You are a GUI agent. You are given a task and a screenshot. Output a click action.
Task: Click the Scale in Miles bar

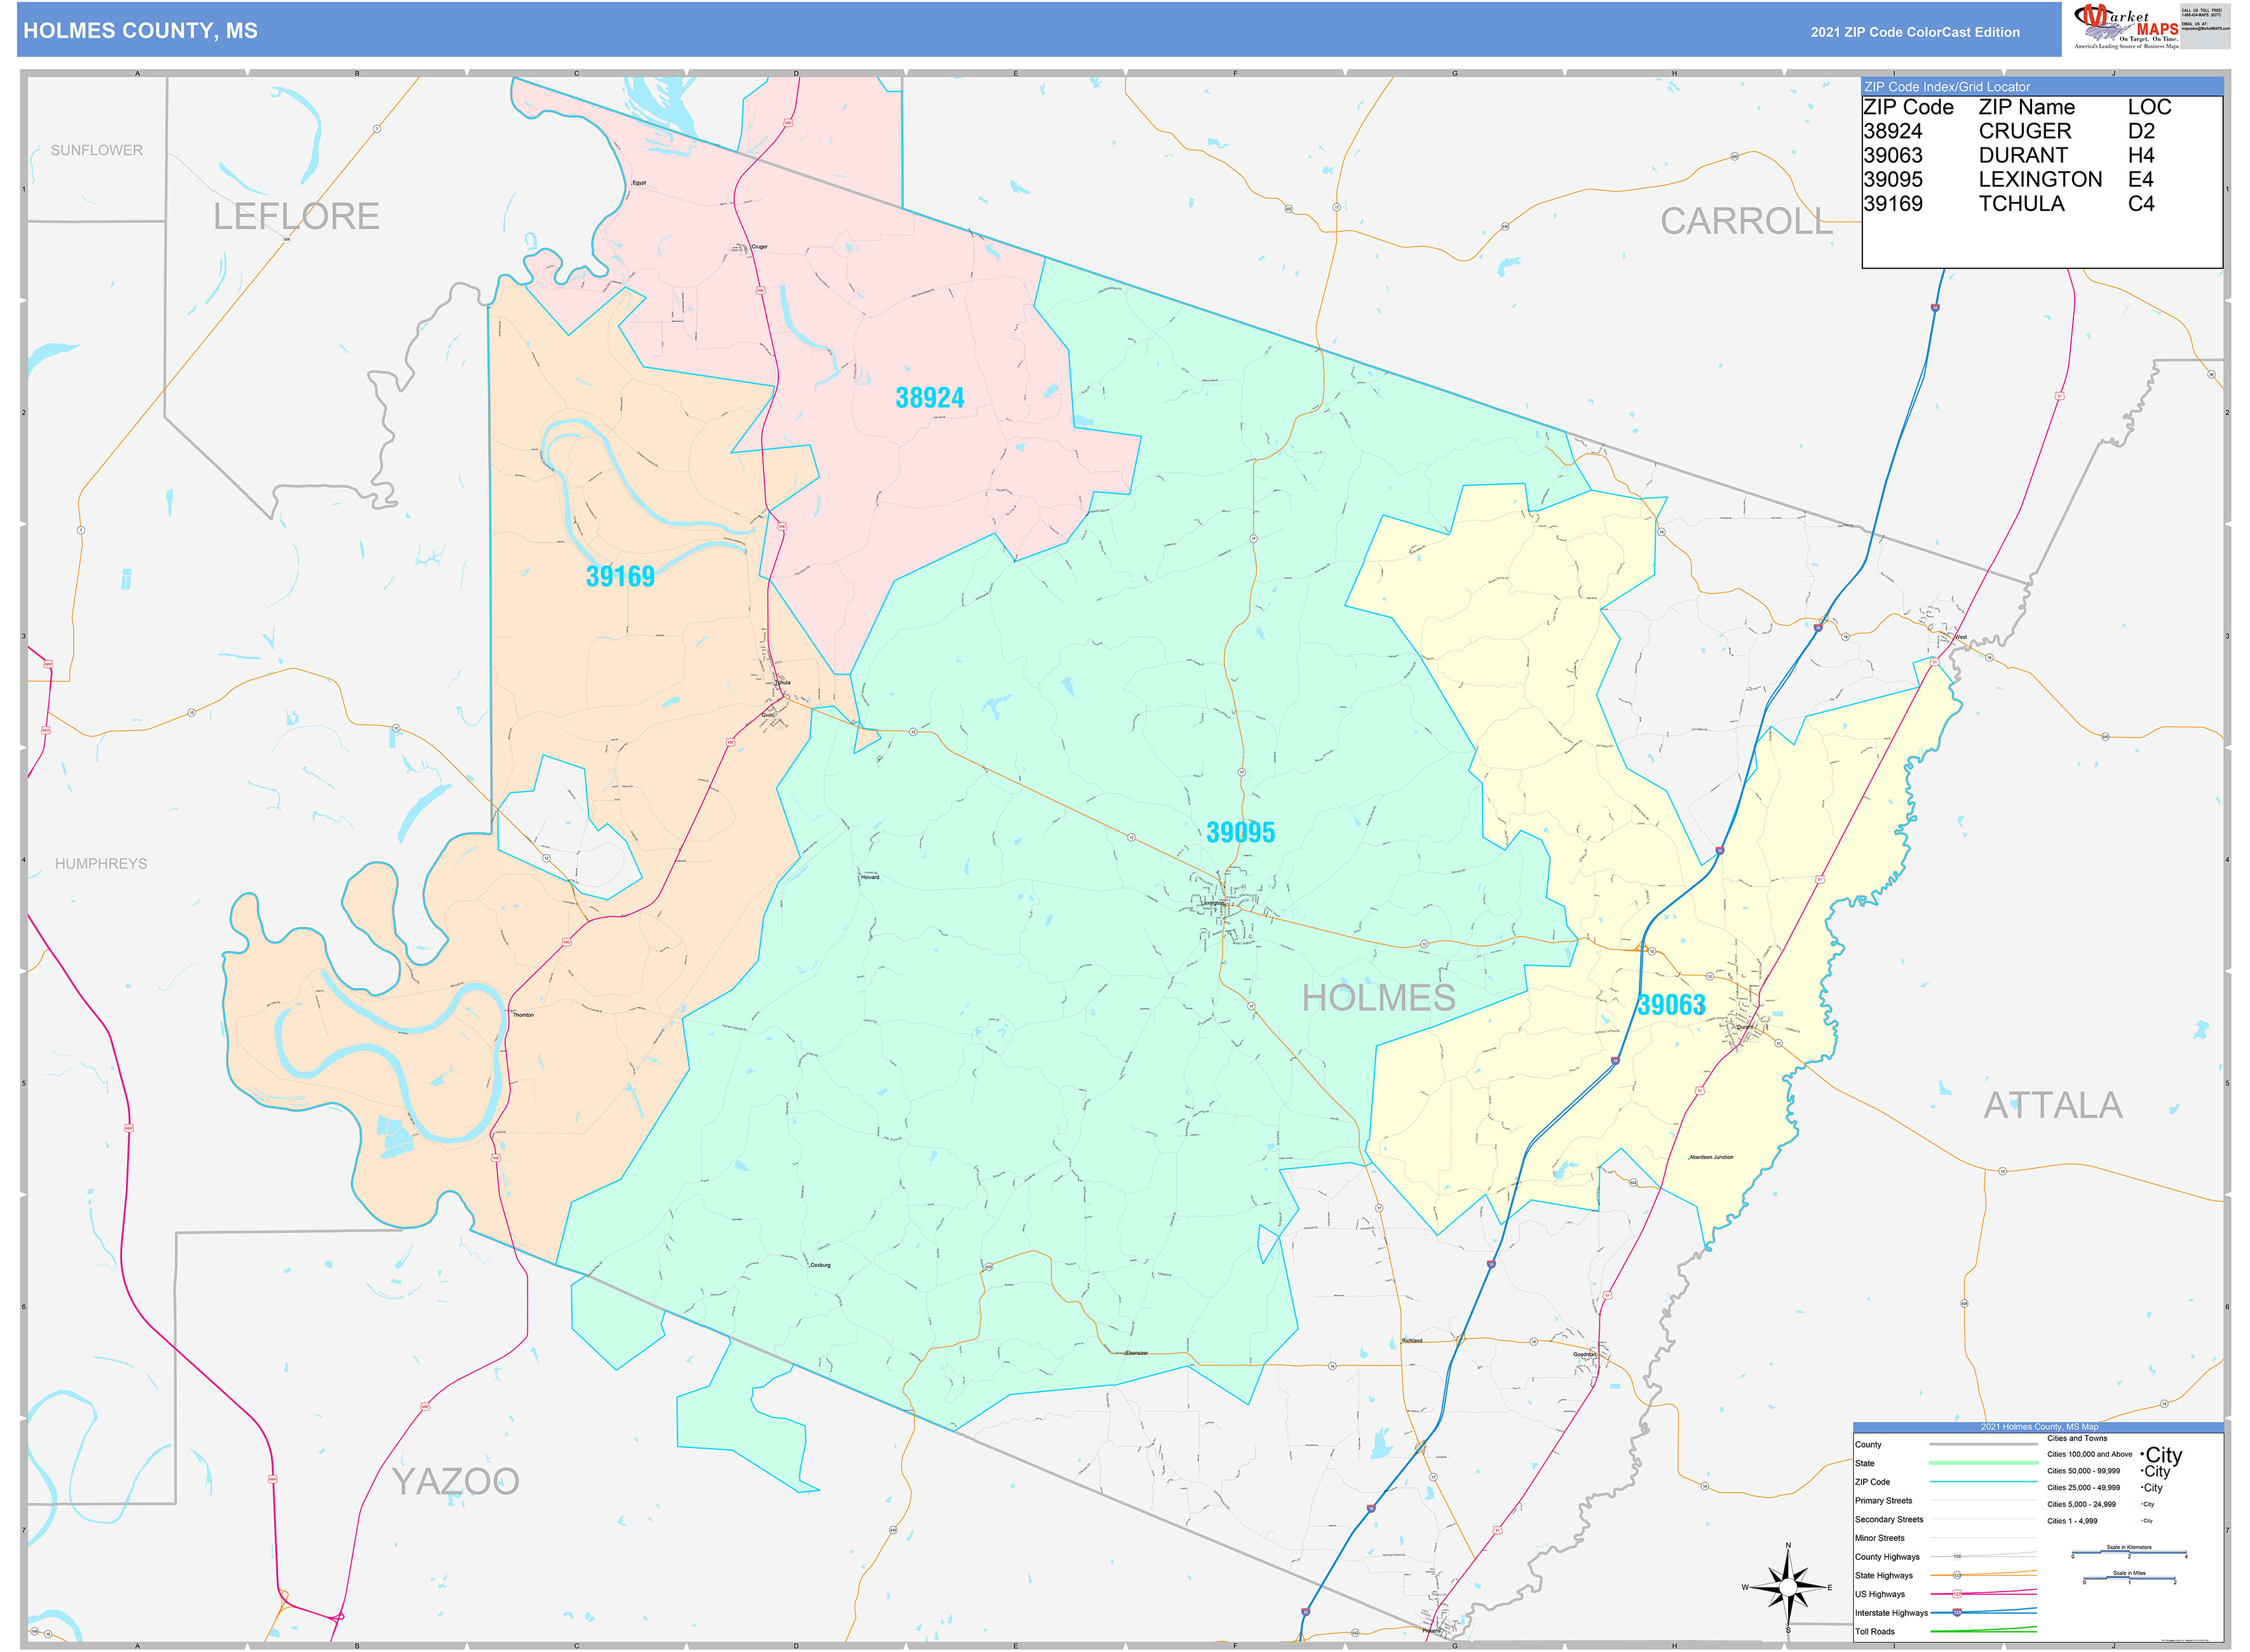(2130, 1579)
